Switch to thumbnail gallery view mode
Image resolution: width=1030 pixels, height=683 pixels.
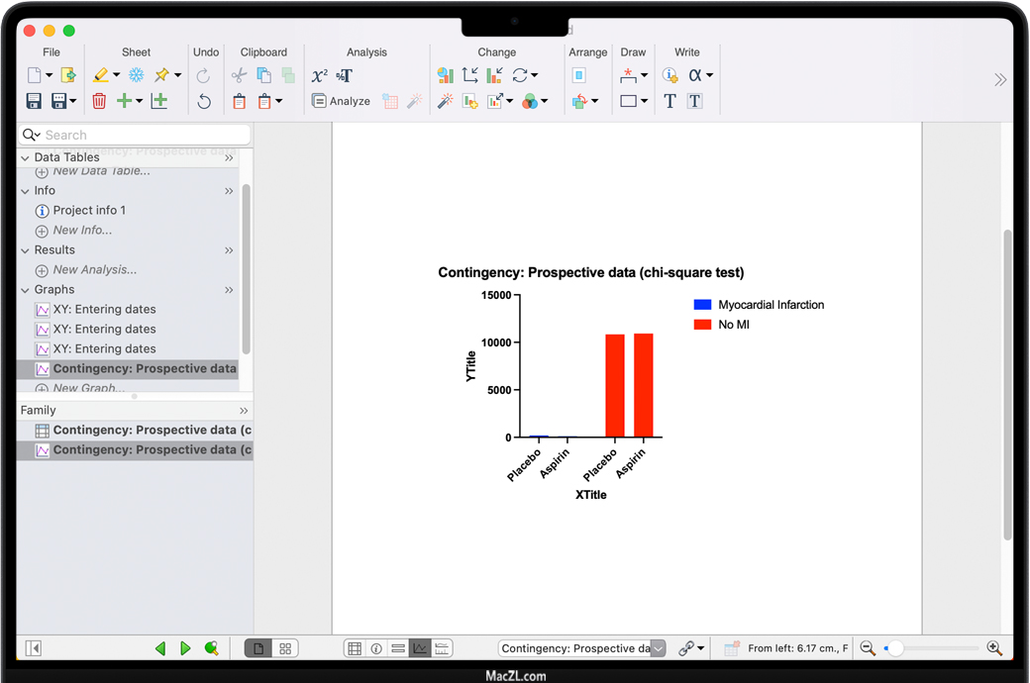285,648
